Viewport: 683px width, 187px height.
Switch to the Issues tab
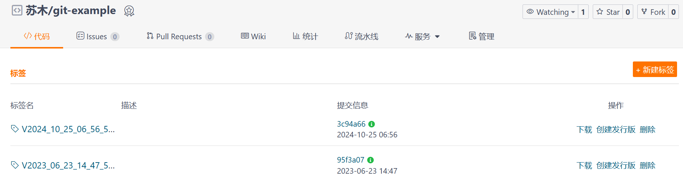coord(97,36)
